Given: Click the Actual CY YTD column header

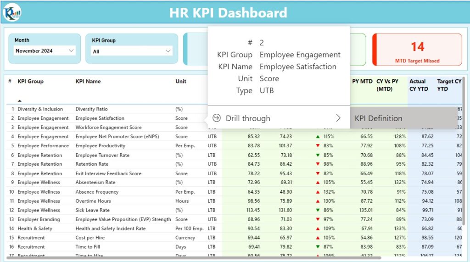Looking at the screenshot, I should coord(419,85).
